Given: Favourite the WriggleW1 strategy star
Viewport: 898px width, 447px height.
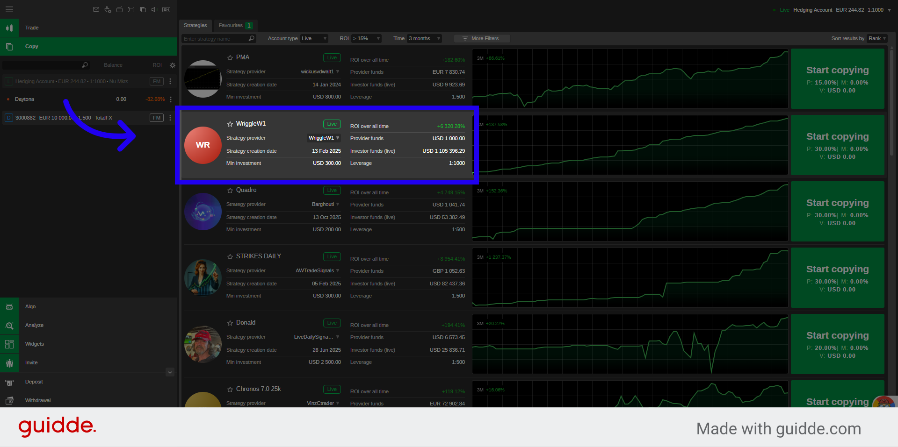Looking at the screenshot, I should [x=230, y=124].
